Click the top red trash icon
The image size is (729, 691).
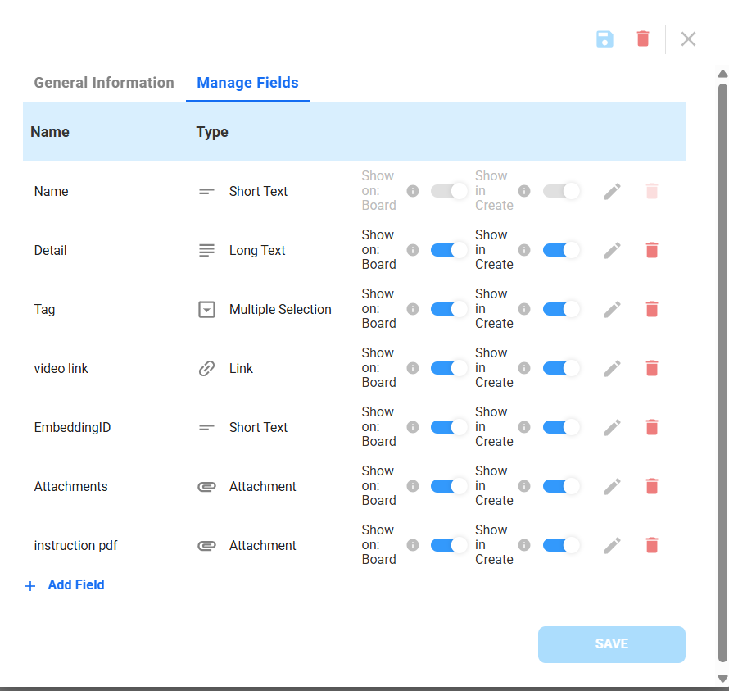click(643, 39)
